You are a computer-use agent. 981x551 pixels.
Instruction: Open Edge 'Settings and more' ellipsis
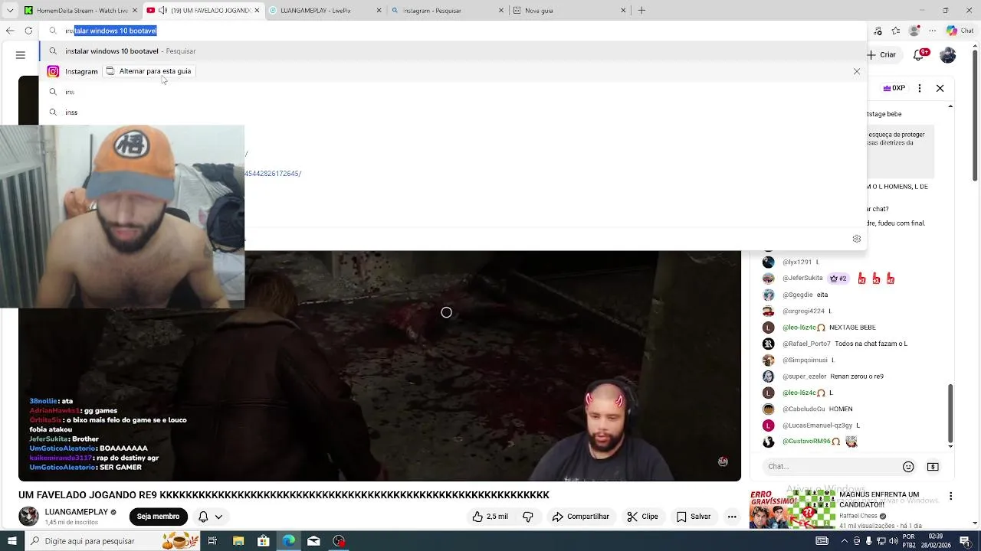tap(932, 31)
